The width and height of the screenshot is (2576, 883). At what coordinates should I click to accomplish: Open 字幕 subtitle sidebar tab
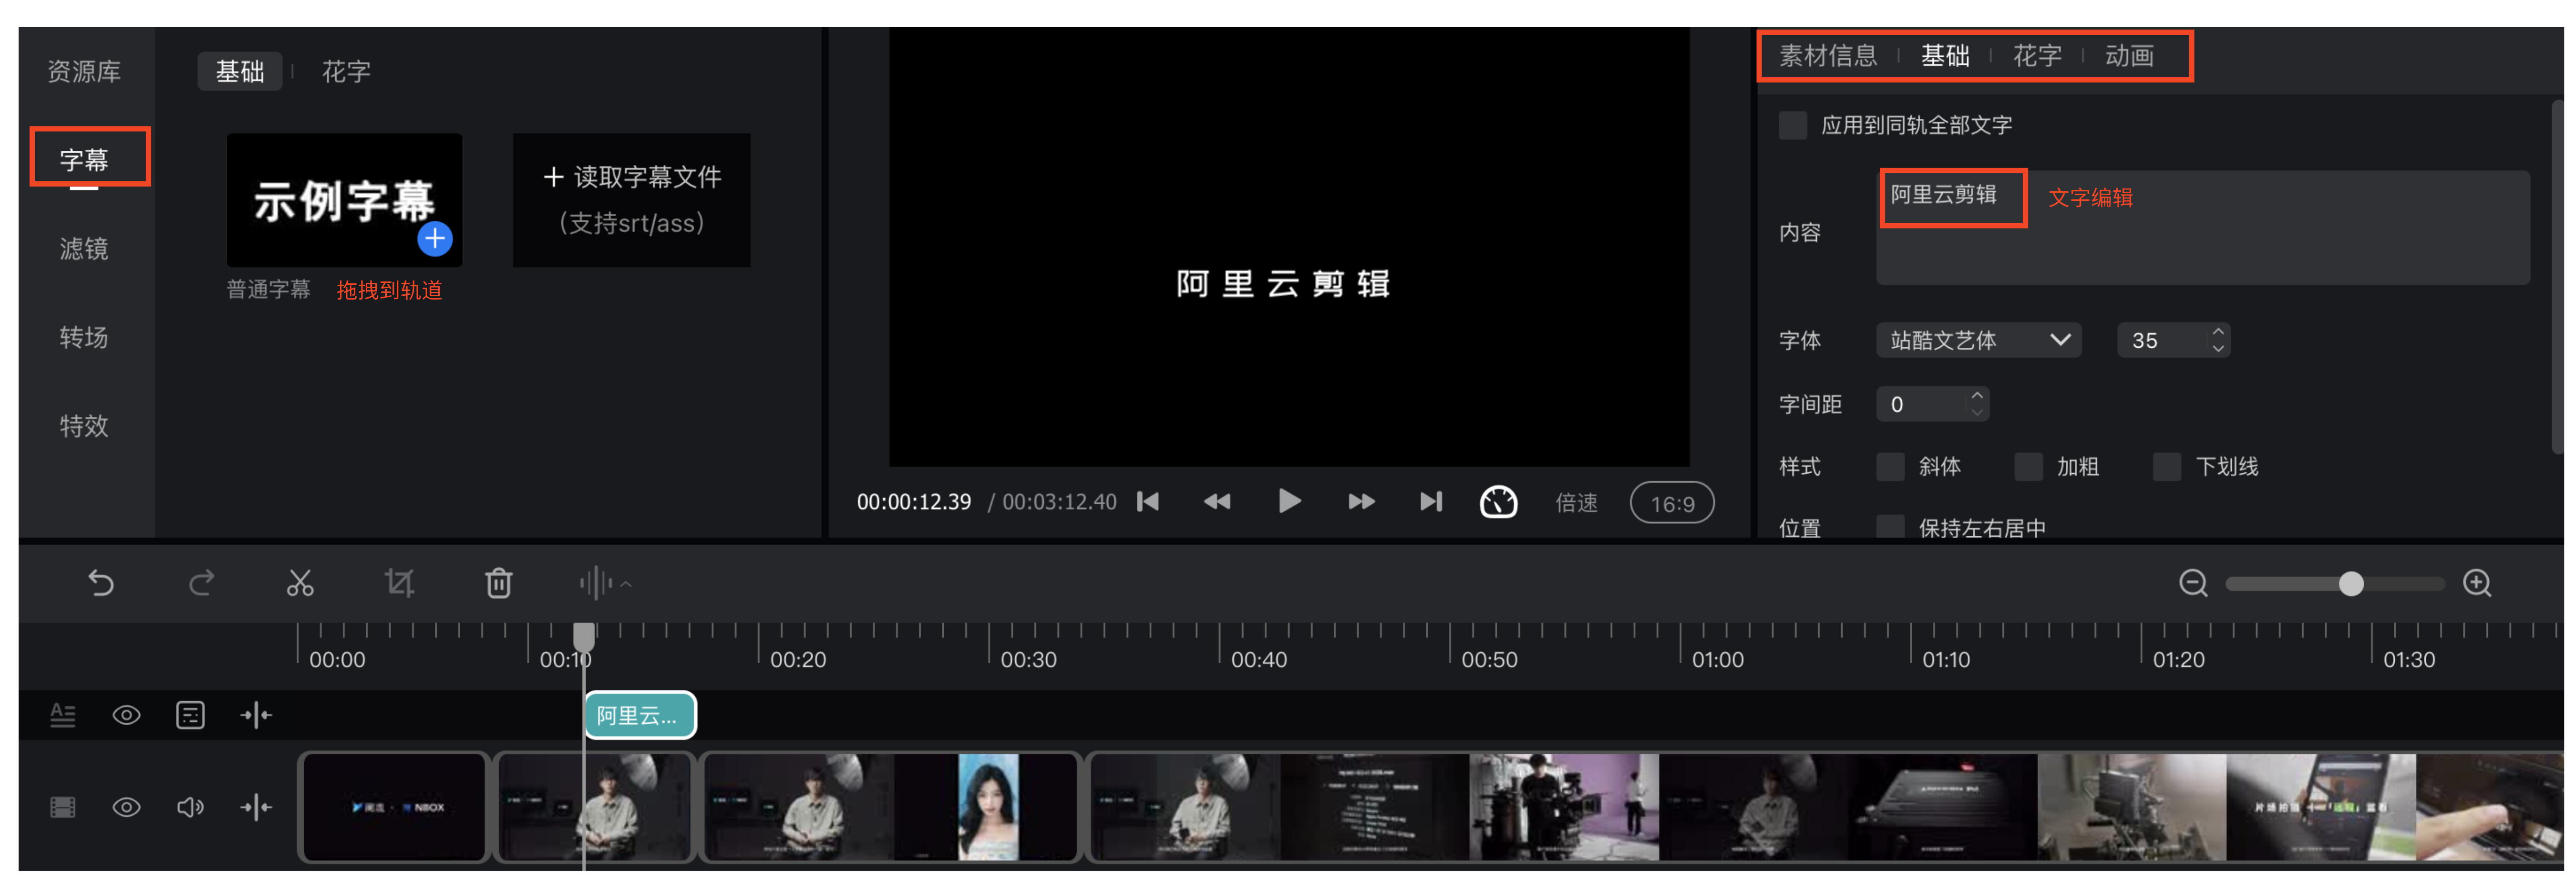click(84, 160)
